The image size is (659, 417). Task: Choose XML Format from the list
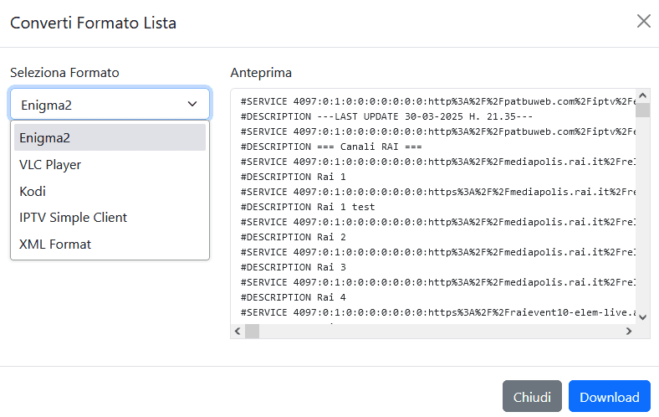pyautogui.click(x=110, y=244)
